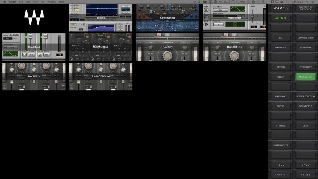Click the Gain slider on MetaFlanger
The image size is (318, 179).
(x=252, y=16)
